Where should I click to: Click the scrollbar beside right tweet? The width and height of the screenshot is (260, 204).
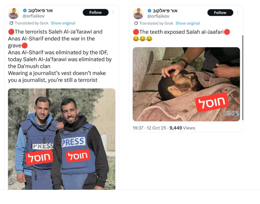click(243, 78)
